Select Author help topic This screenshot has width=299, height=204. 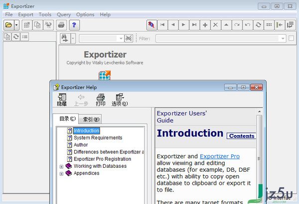click(81, 145)
